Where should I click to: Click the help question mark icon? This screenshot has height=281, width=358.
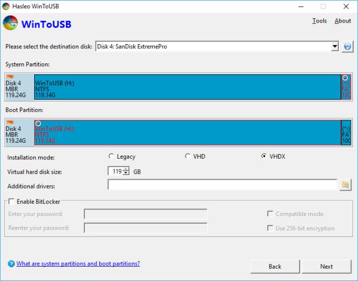click(x=11, y=264)
